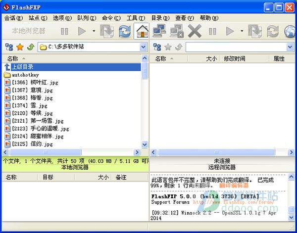
Task: Click the remote pane refresh icon
Action: (273, 31)
